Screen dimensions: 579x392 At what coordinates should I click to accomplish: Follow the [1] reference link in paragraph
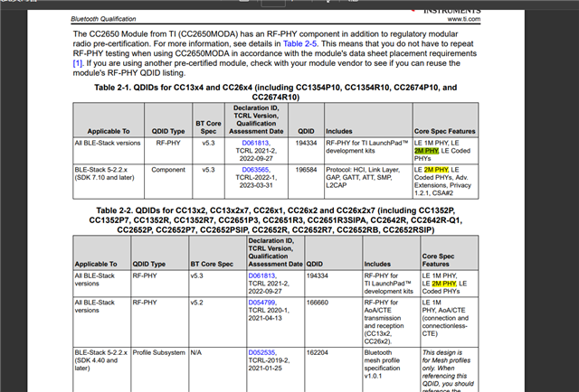click(77, 63)
